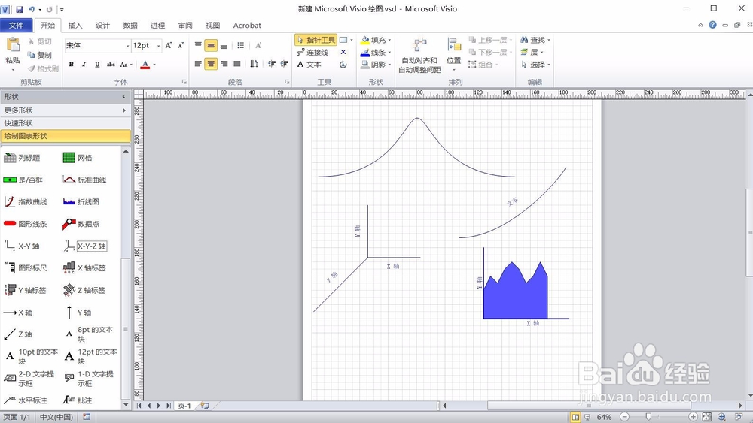This screenshot has height=423, width=753.
Task: Toggle bullet list formatting
Action: [x=241, y=46]
